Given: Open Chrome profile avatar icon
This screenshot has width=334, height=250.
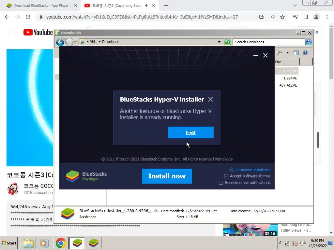Looking at the screenshot, I should (316, 17).
